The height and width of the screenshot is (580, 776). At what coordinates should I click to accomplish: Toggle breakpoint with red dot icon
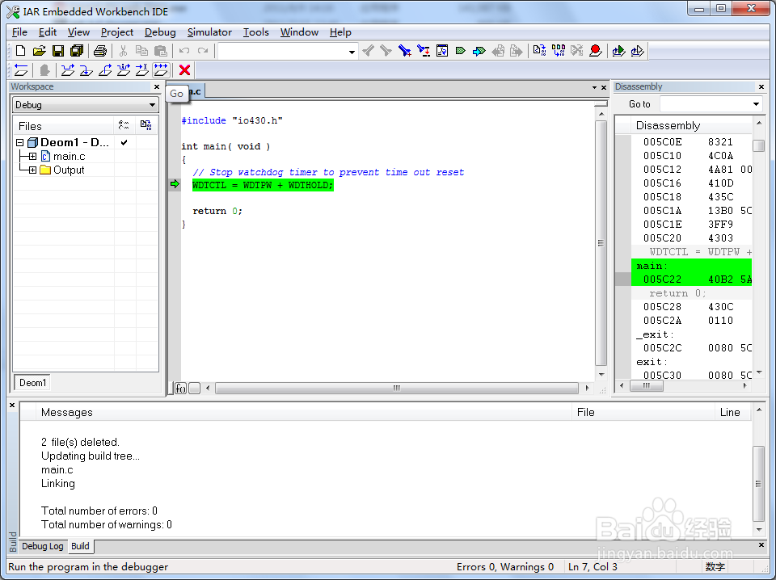[596, 50]
